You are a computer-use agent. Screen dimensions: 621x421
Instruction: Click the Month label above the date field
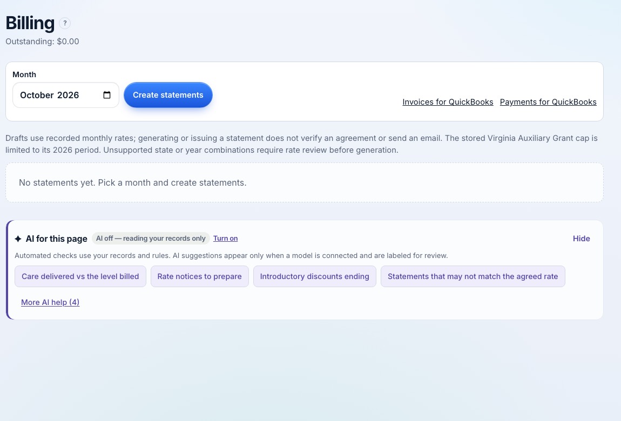tap(24, 74)
